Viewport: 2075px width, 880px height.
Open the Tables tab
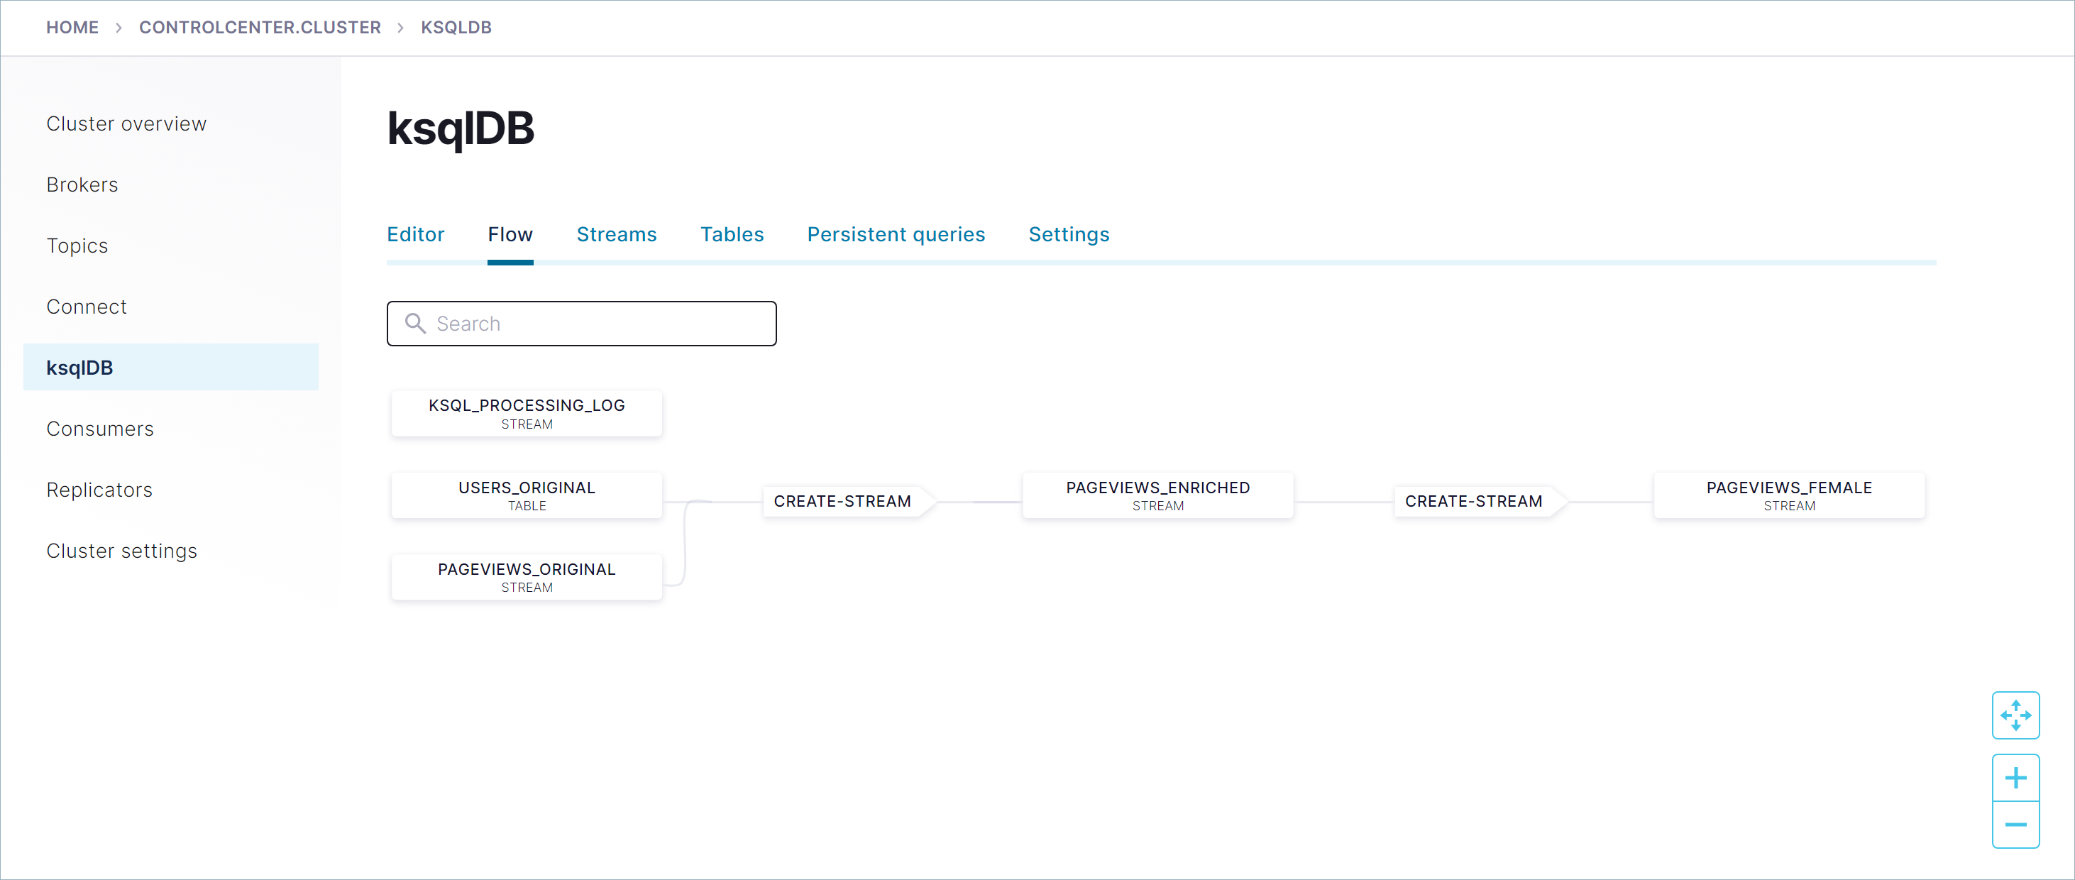click(732, 233)
